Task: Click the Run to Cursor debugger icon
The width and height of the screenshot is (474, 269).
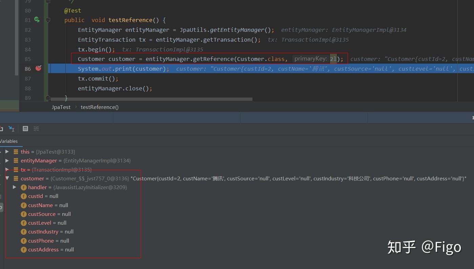Action: point(12,129)
